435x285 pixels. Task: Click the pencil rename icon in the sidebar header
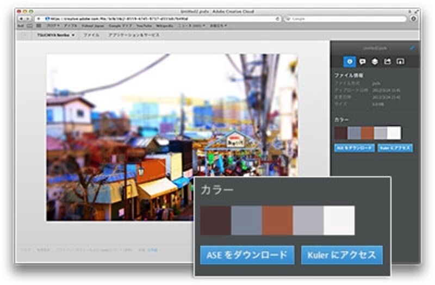[x=412, y=48]
